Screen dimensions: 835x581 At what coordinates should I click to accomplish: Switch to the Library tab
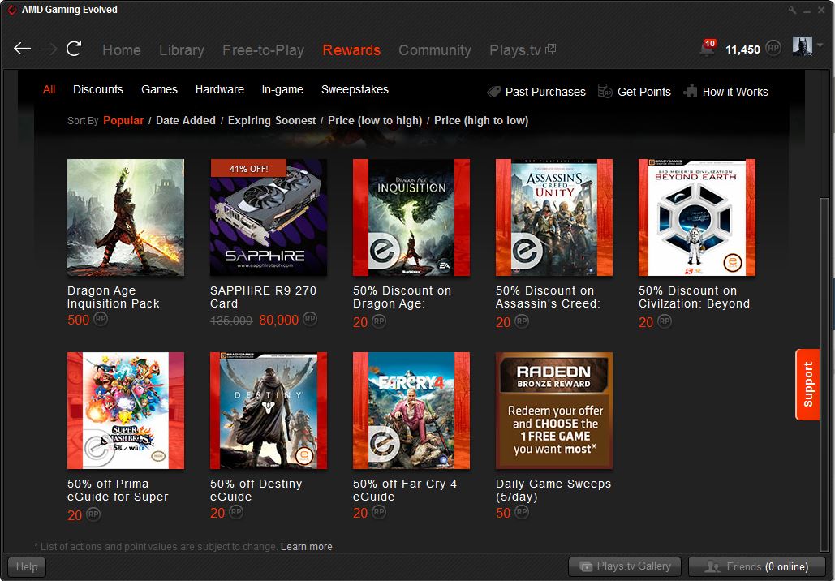pos(181,50)
